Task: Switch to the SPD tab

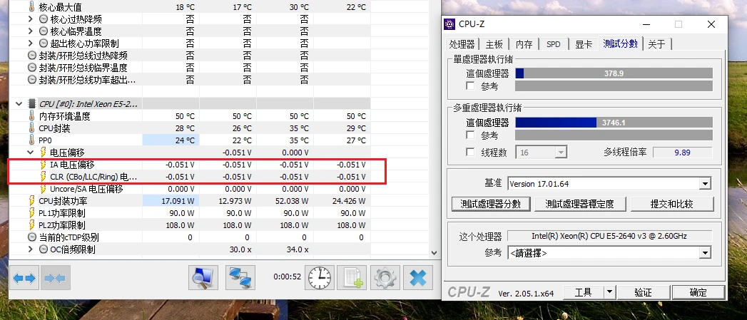Action: click(x=554, y=43)
